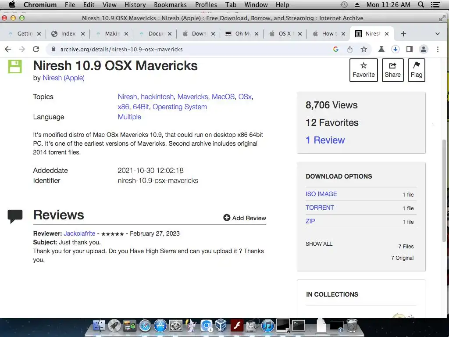Click SHOW ALL download files
This screenshot has width=449, height=337.
(319, 244)
